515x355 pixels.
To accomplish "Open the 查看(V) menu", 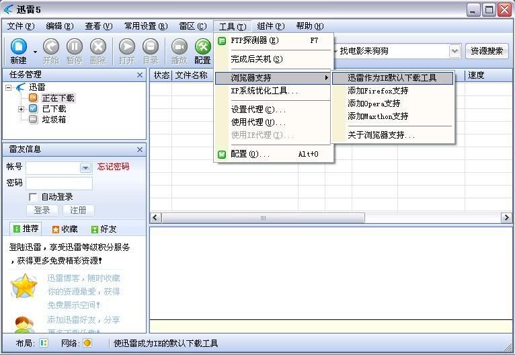I will (99, 26).
